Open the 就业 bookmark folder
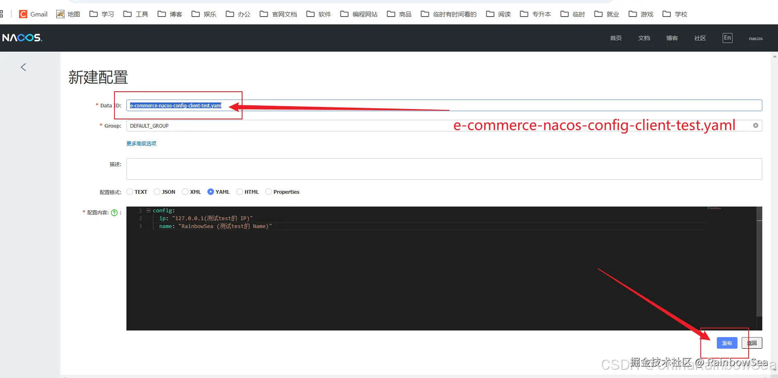Image resolution: width=778 pixels, height=378 pixels. [x=607, y=14]
